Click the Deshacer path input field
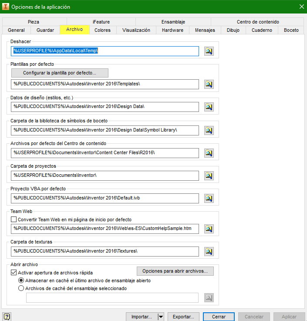The height and width of the screenshot is (321, 307). (x=105, y=51)
